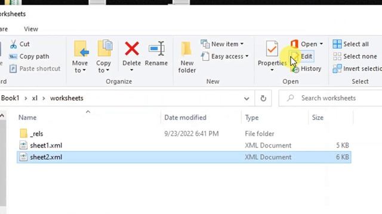Expand the chevron after Book1 in path

click(26, 98)
